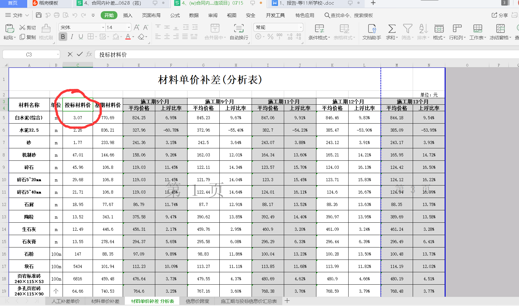Open a new document tab with plus
This screenshot has height=306, width=519.
[373, 3]
